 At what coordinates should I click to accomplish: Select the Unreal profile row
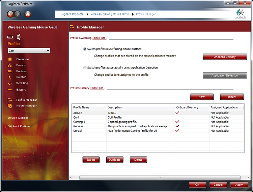tap(158, 131)
